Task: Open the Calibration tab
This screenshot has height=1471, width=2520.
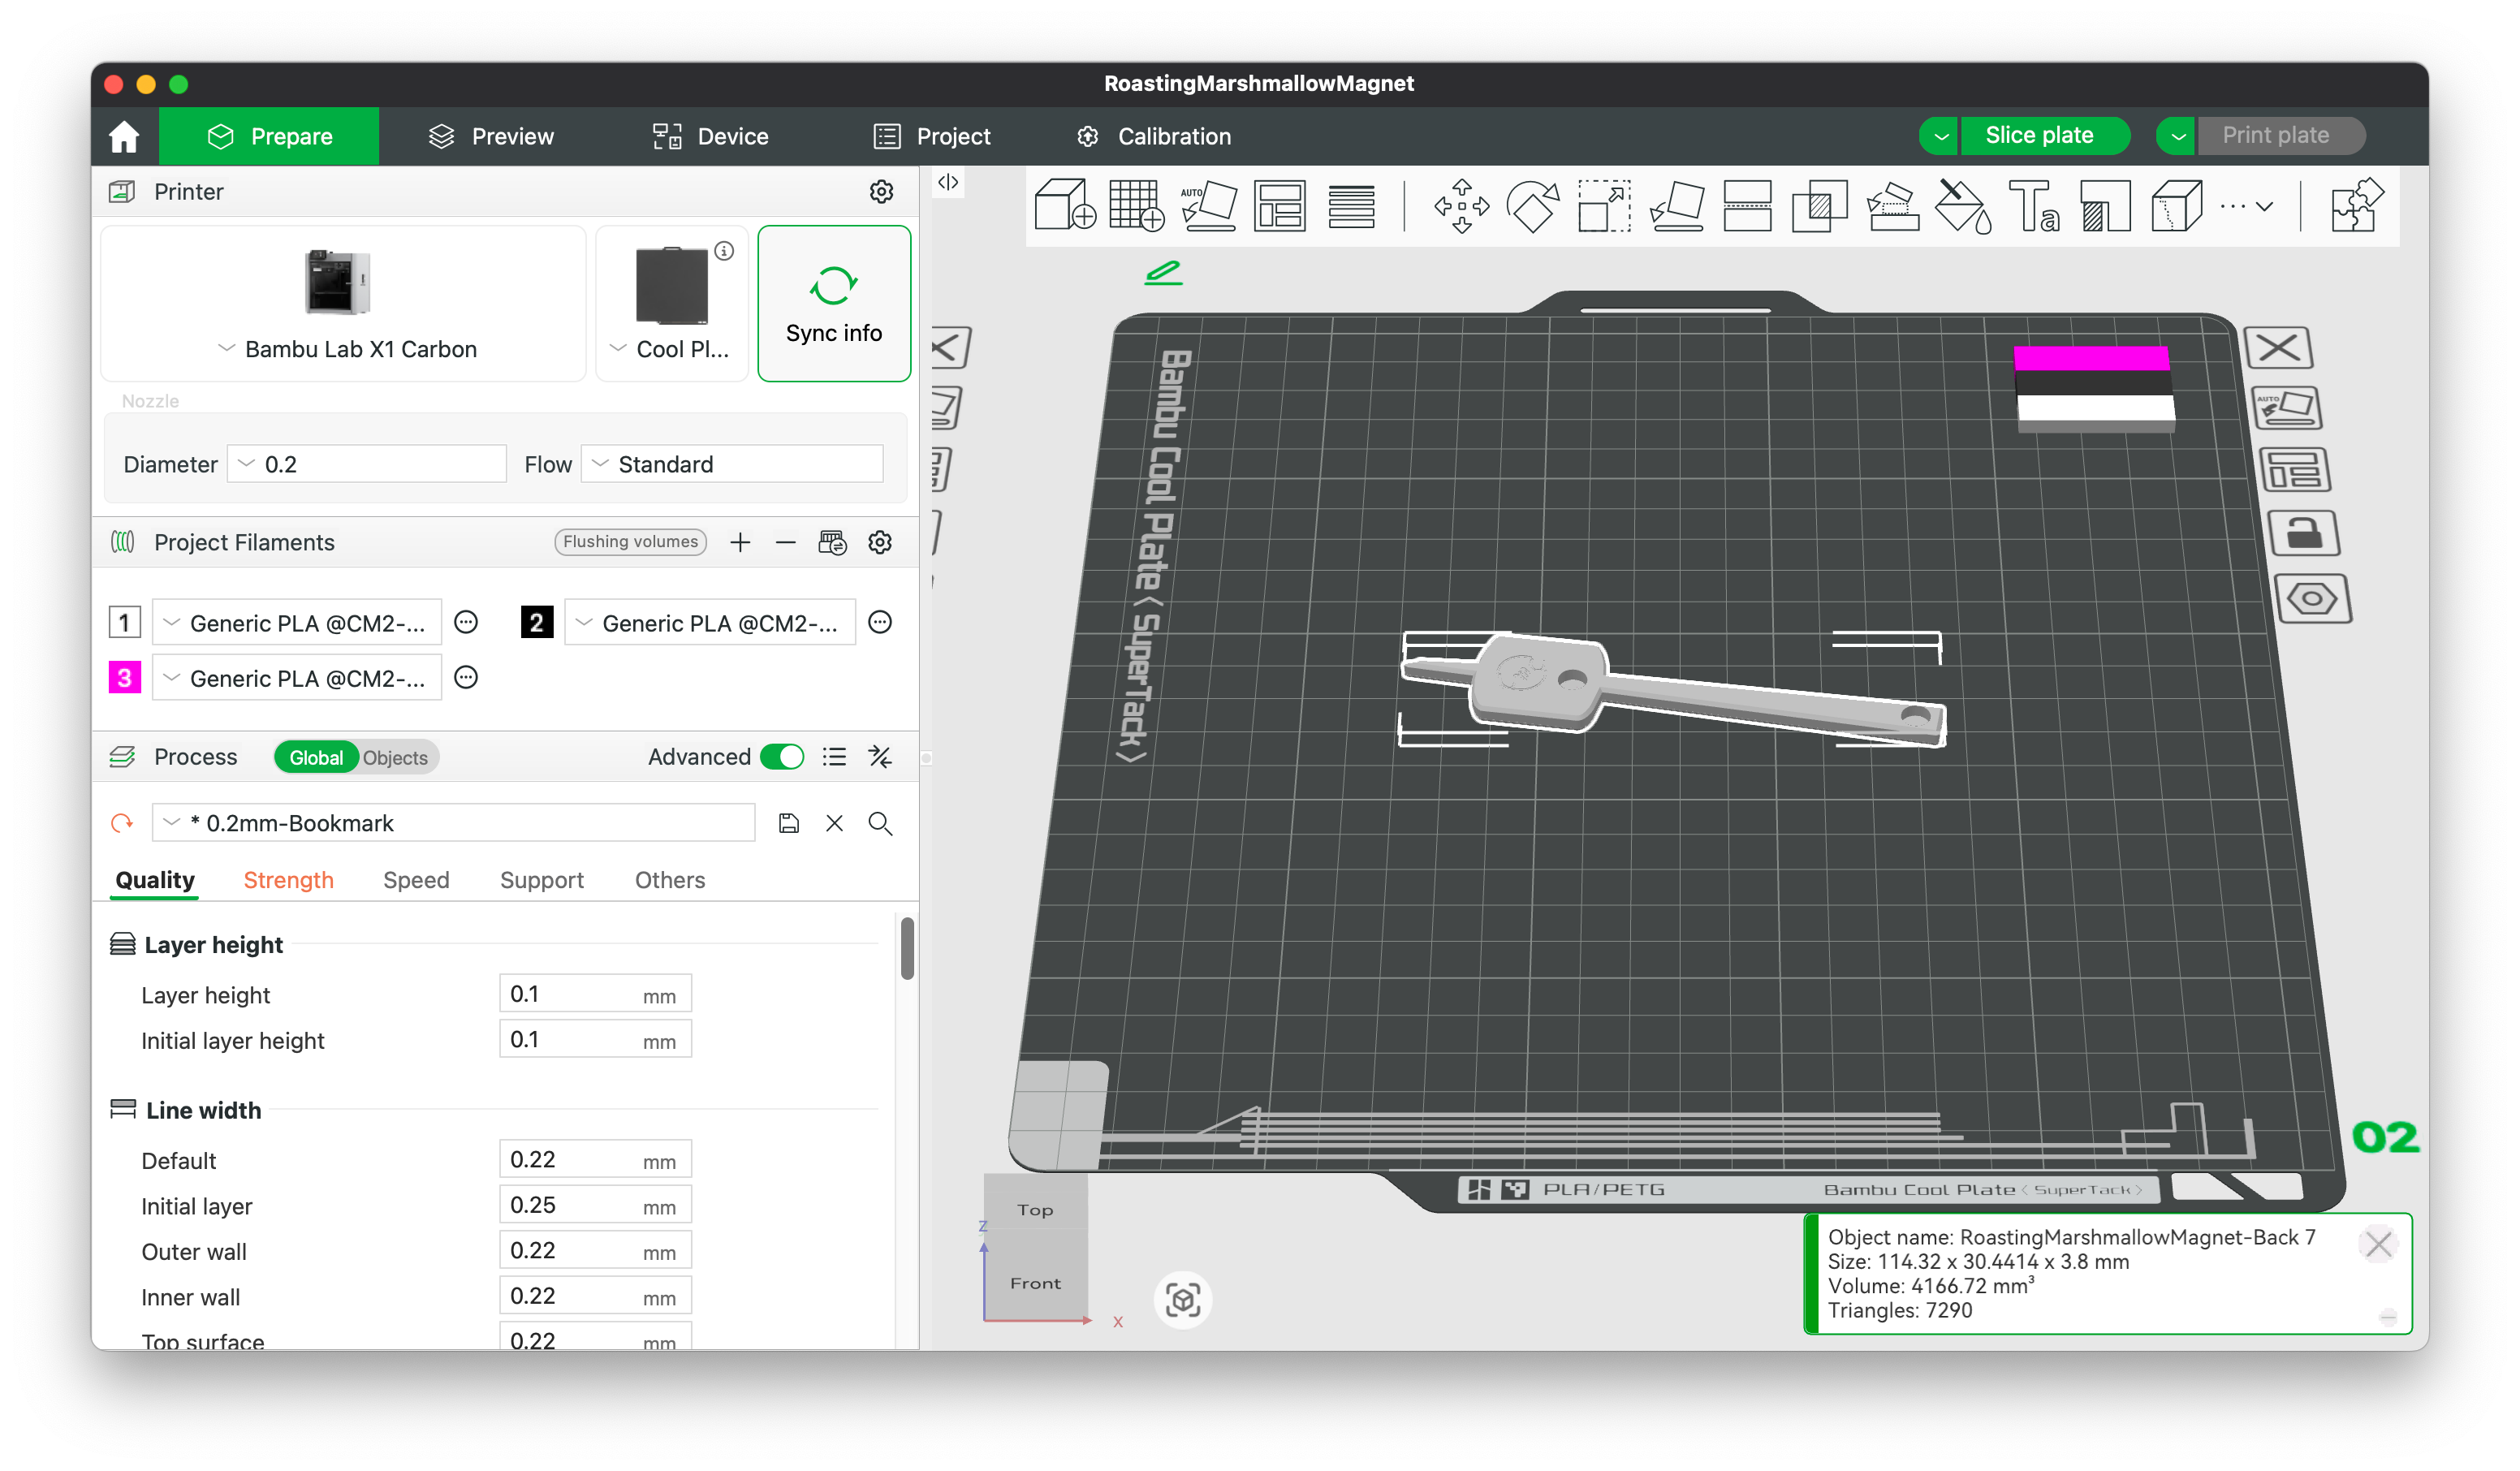Action: click(1154, 136)
